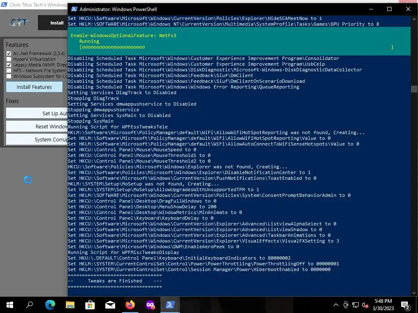Click the KeyboardDelay to 0 line
Image resolution: width=418 pixels, height=313 pixels.
[x=140, y=218]
